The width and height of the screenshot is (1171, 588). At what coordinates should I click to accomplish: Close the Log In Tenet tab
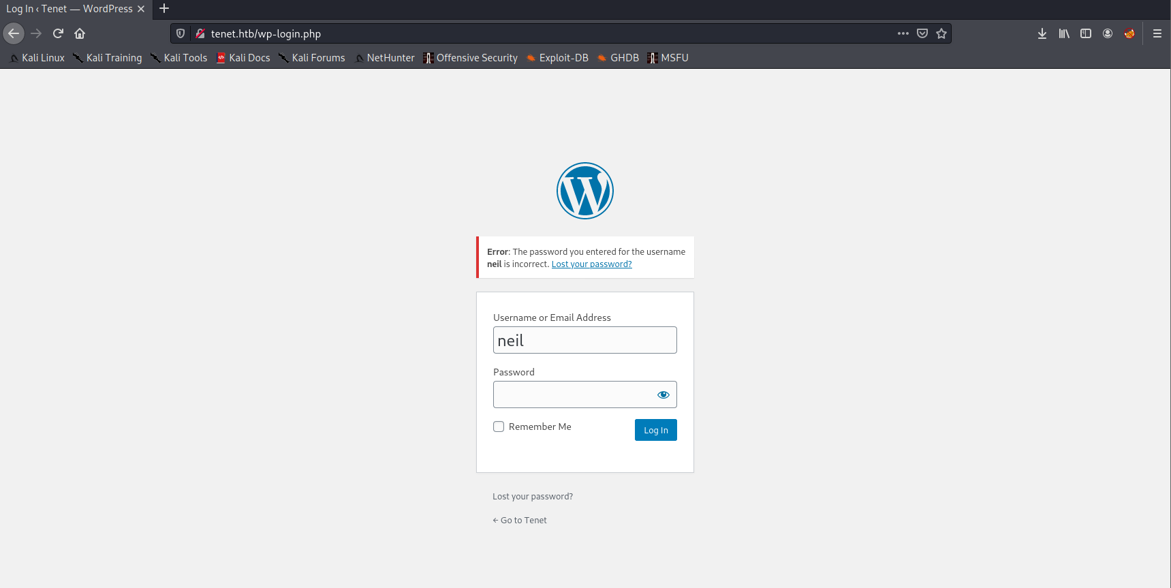click(141, 9)
